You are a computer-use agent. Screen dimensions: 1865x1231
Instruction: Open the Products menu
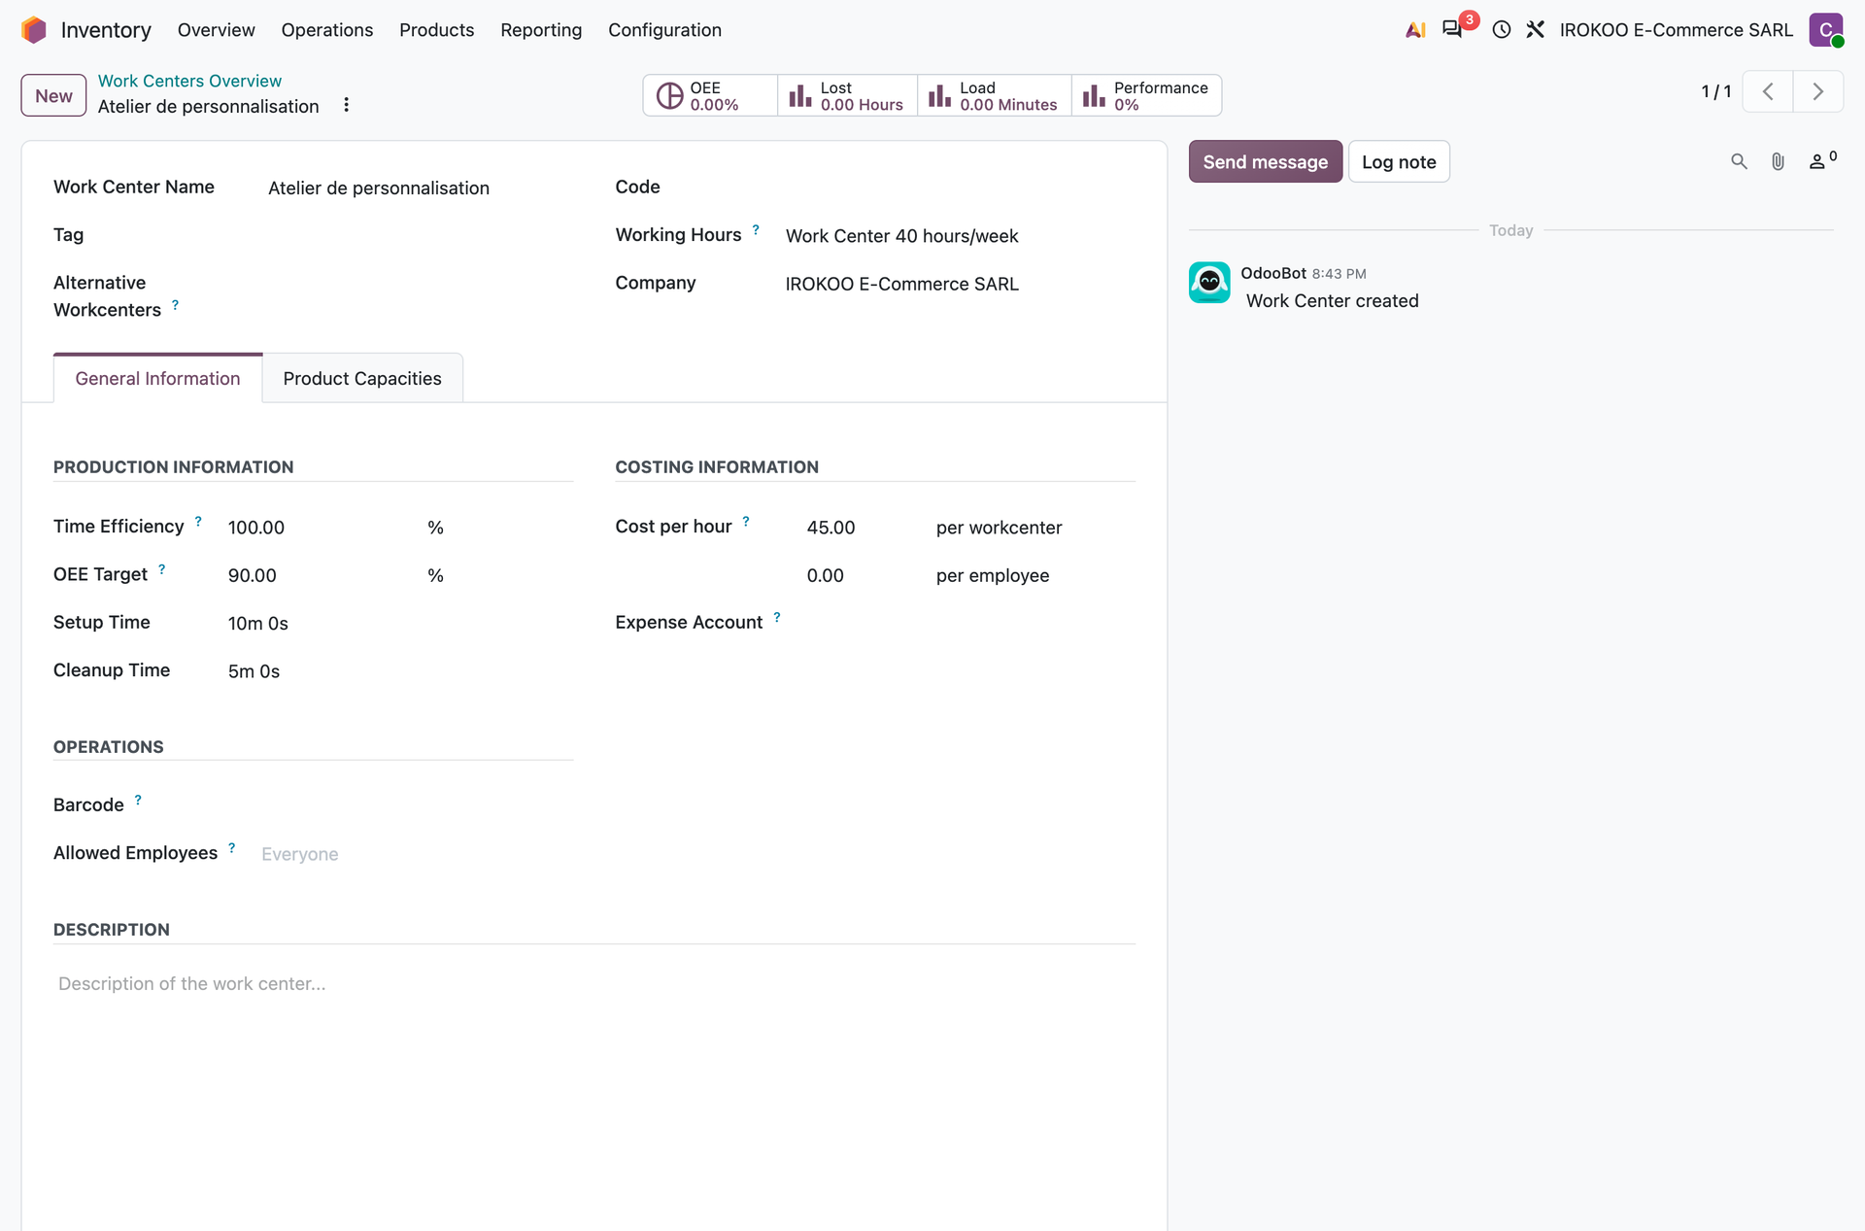point(437,30)
